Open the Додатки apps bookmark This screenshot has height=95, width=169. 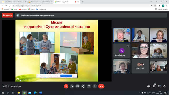pos(6,9)
